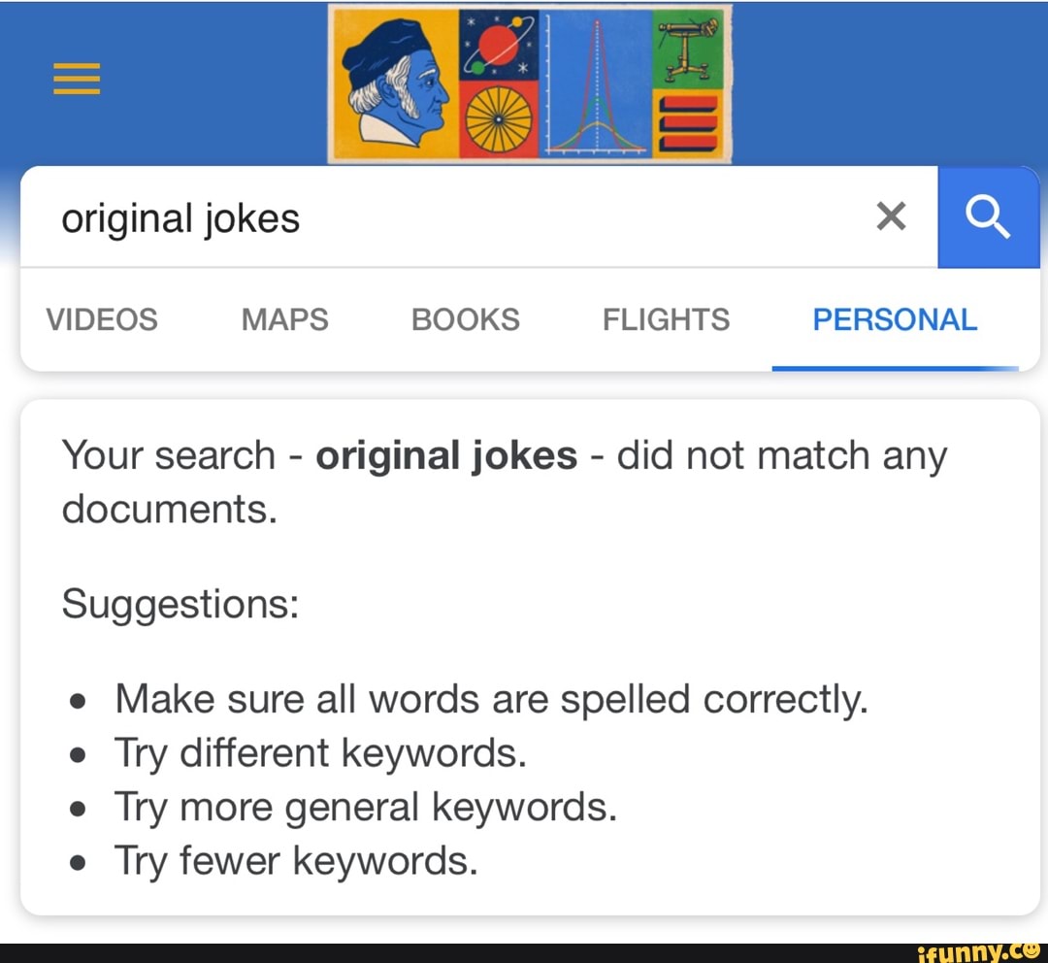Click the telescope instrument tile in the doodle
1048x963 pixels.
click(691, 46)
